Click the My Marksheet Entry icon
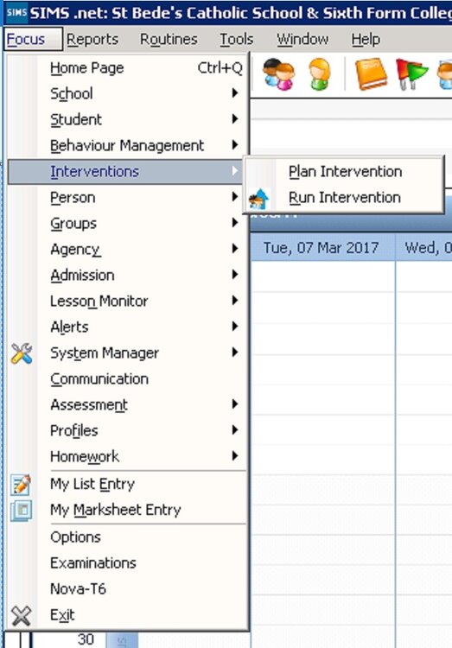This screenshot has height=648, width=452. (x=21, y=511)
